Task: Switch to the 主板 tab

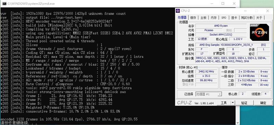Action: point(203,18)
